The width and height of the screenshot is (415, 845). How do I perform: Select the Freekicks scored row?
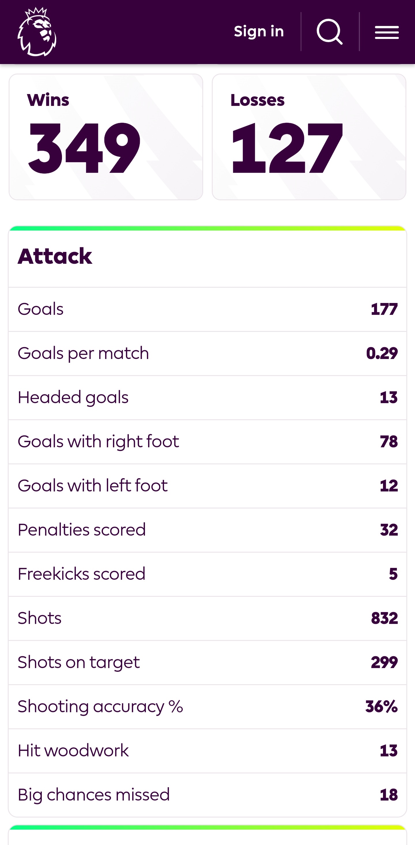click(207, 574)
